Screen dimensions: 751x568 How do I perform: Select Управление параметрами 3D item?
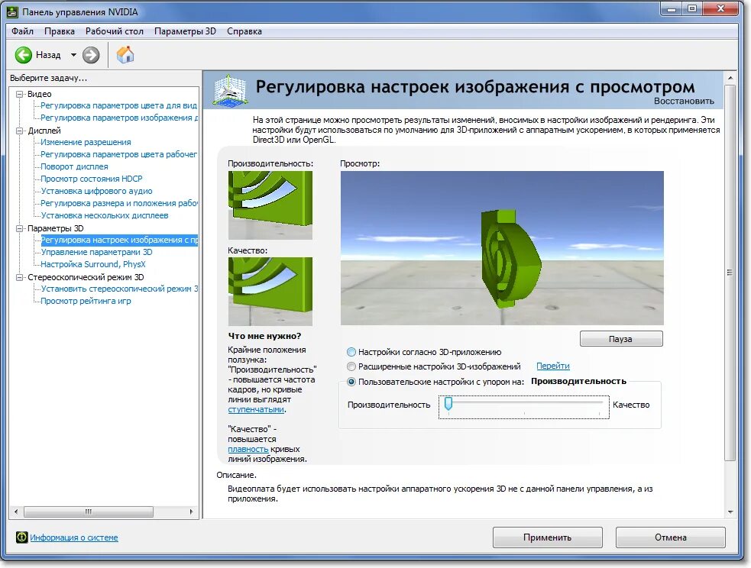(97, 252)
